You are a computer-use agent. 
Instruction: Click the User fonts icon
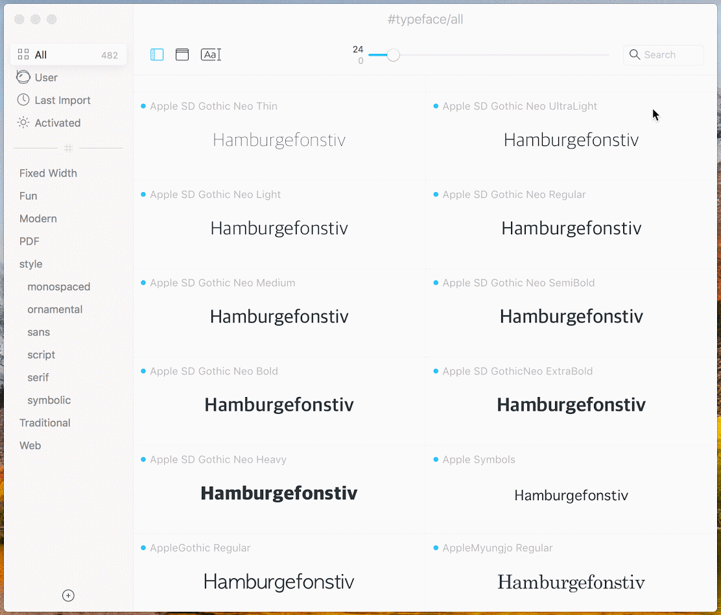(x=23, y=77)
